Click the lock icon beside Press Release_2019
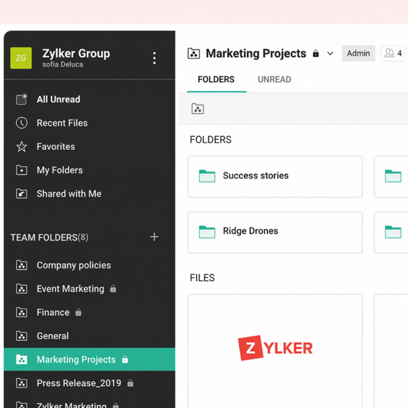 coord(130,383)
